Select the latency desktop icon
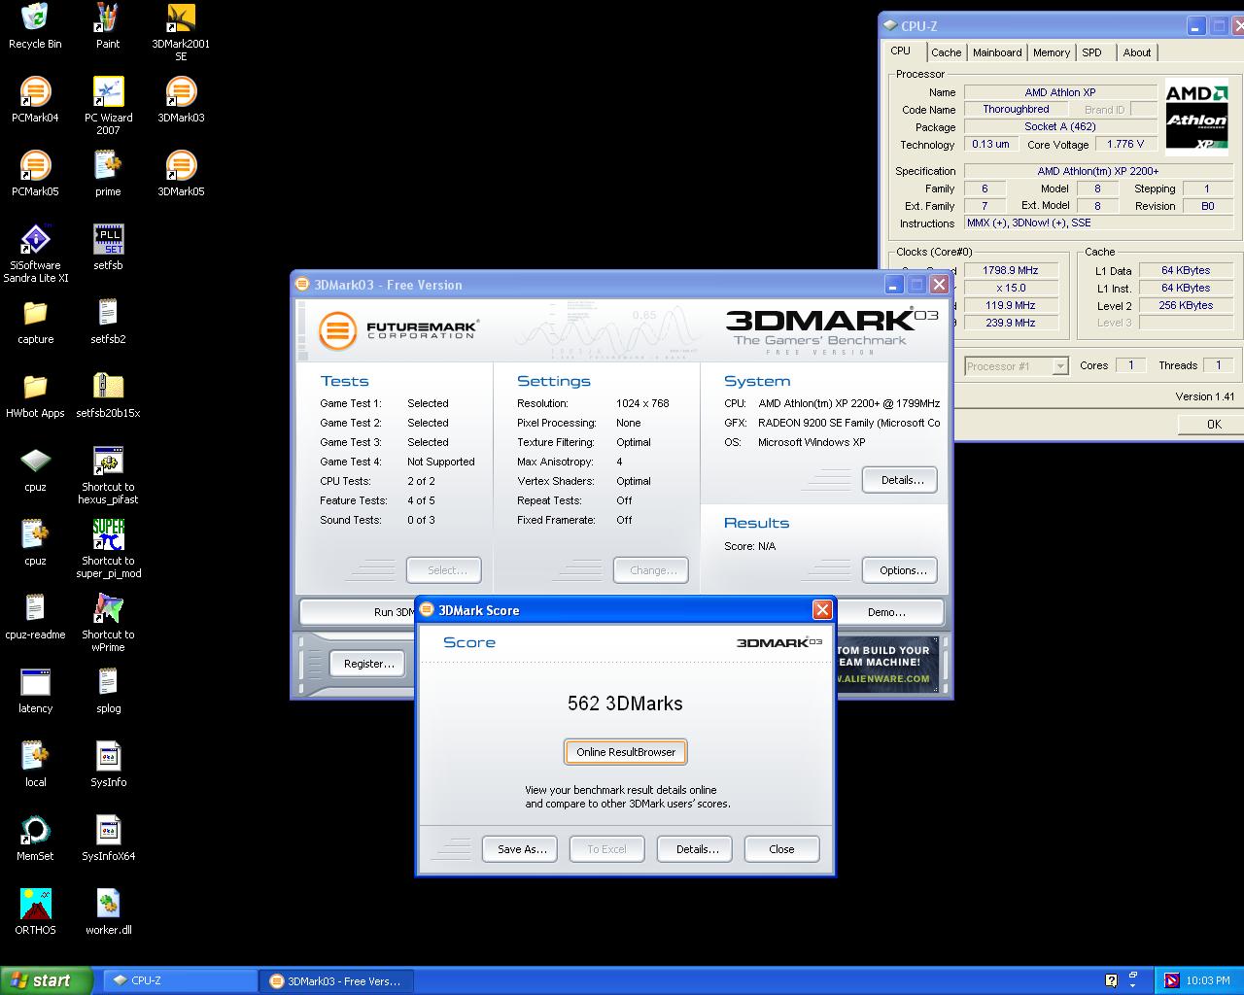The width and height of the screenshot is (1244, 995). click(35, 691)
